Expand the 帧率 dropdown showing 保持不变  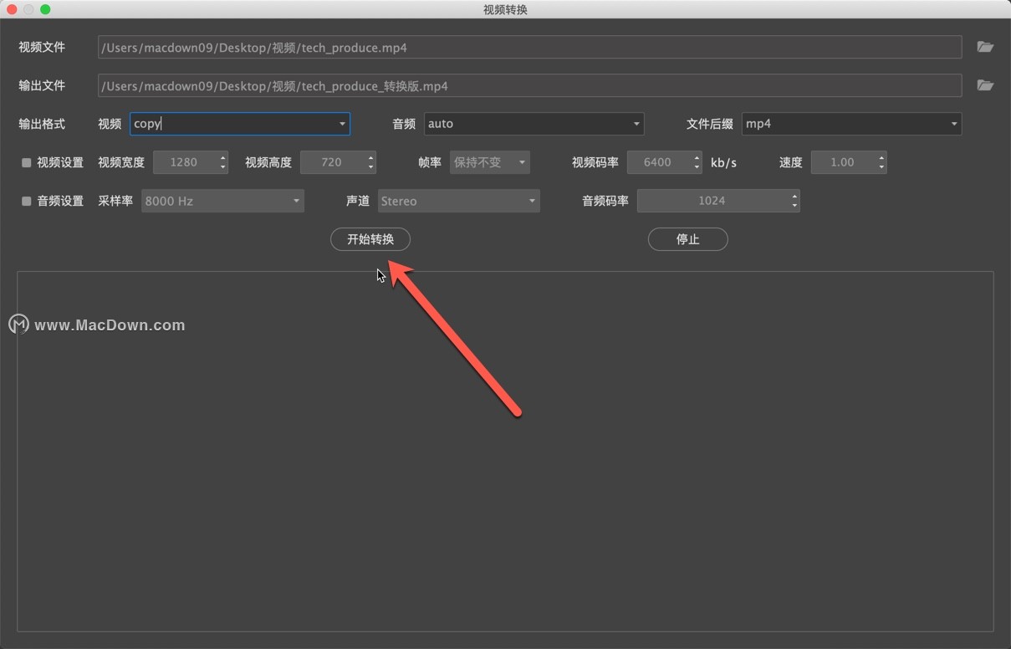coord(490,162)
